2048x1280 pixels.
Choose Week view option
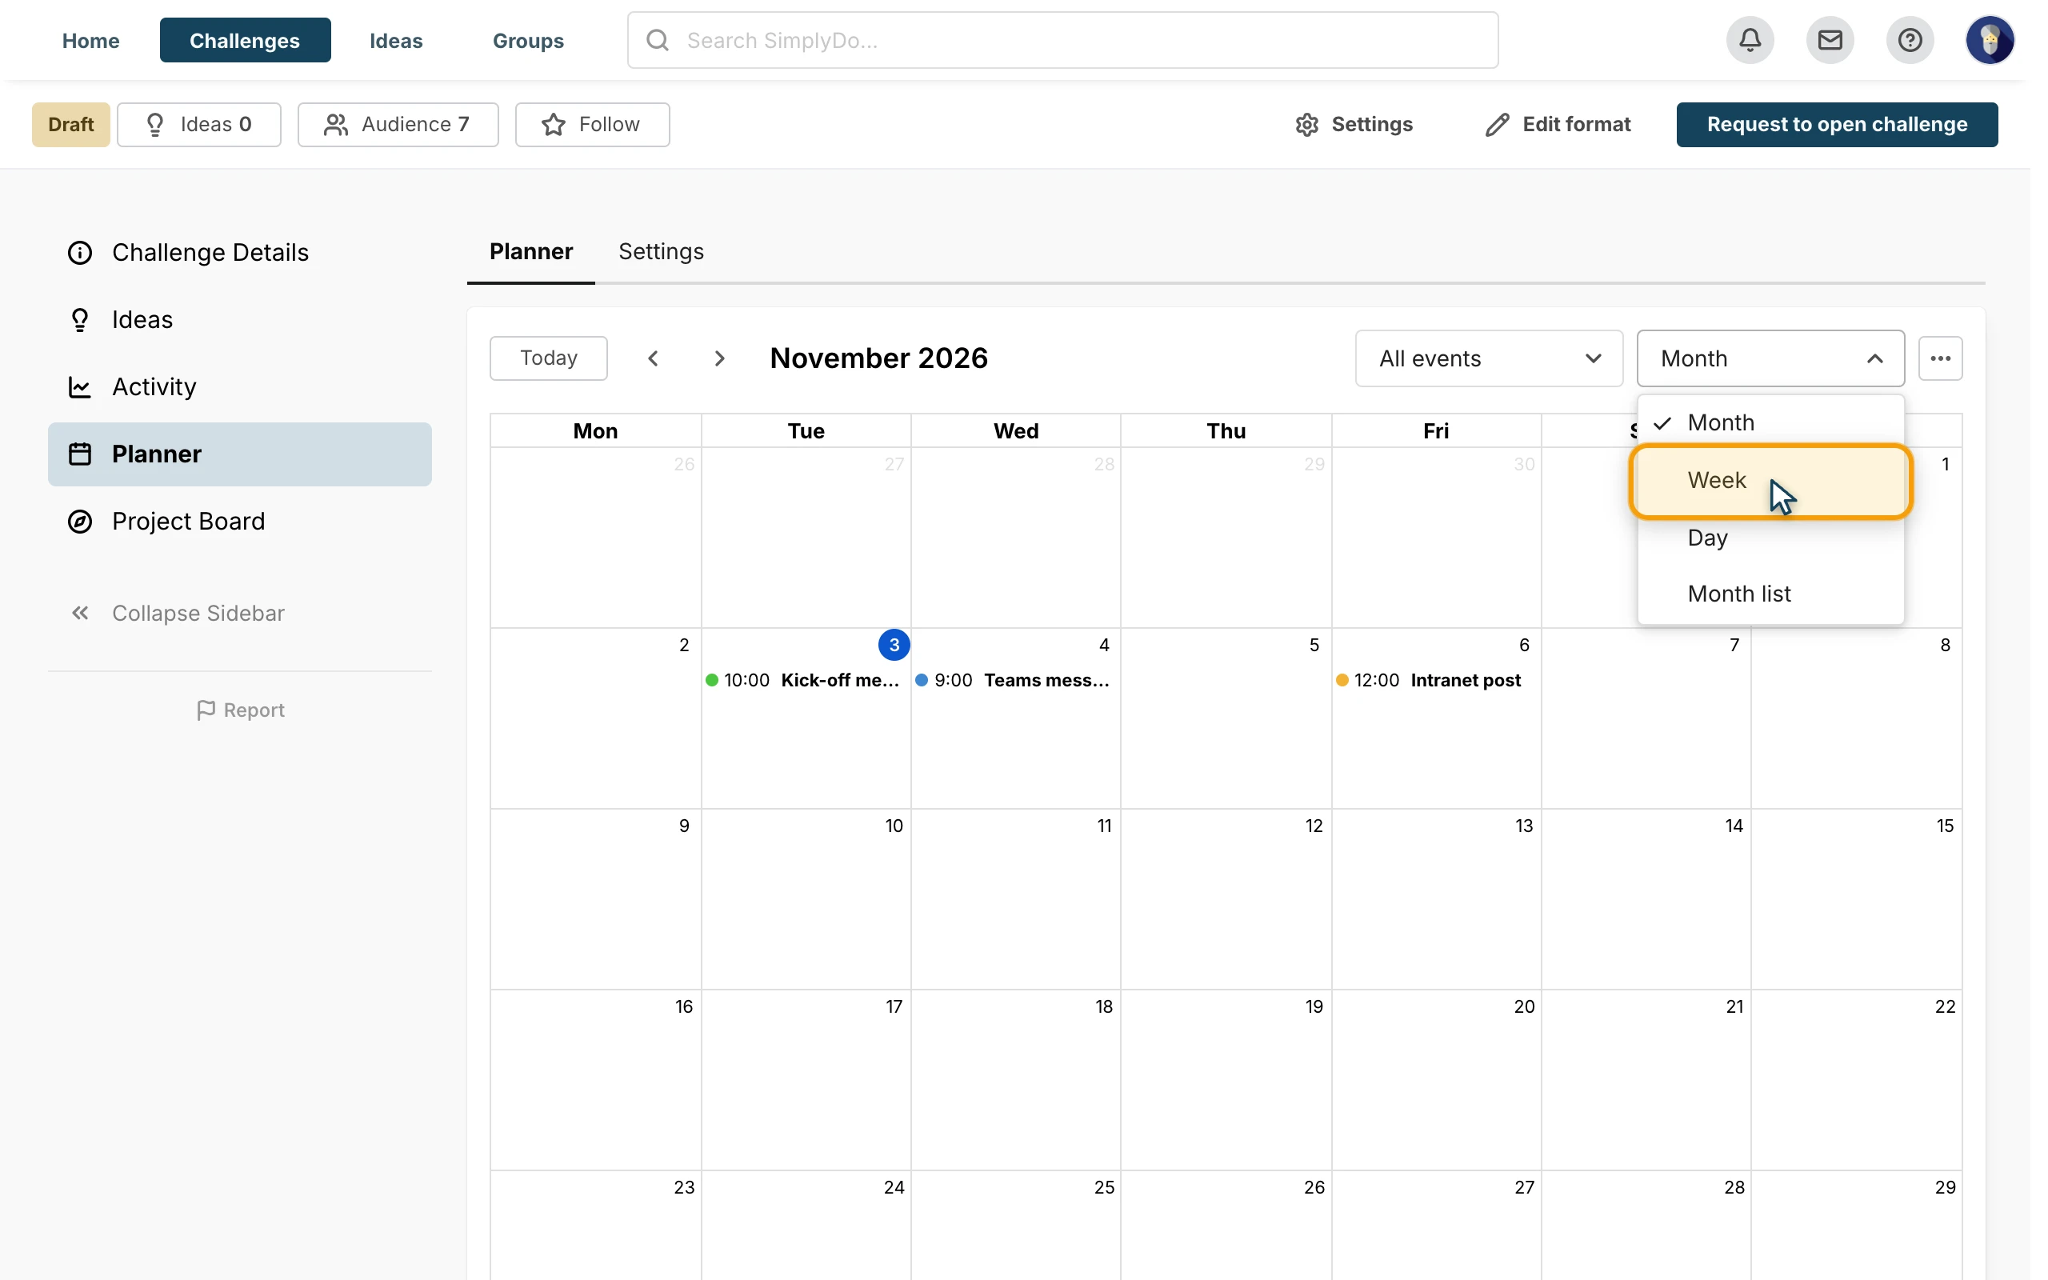pos(1770,480)
